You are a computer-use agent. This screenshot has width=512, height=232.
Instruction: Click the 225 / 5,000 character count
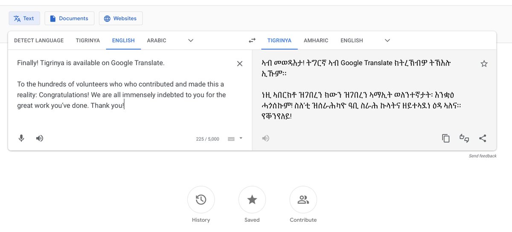point(207,139)
